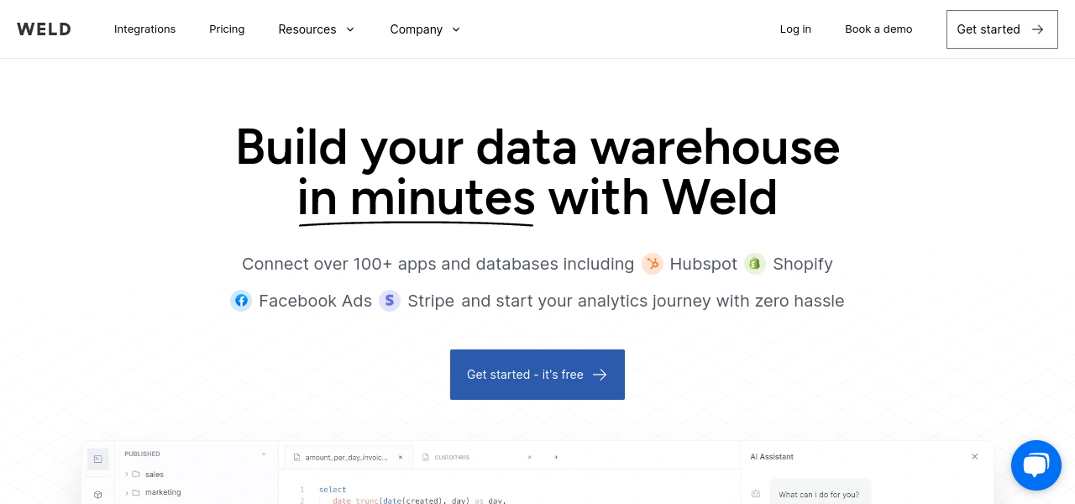Expand the Resources dropdown menu
The image size is (1075, 504).
coord(317,29)
